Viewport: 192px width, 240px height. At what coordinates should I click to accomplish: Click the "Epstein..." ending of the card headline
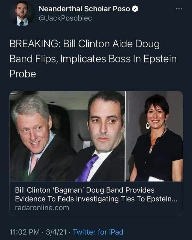click(x=162, y=199)
